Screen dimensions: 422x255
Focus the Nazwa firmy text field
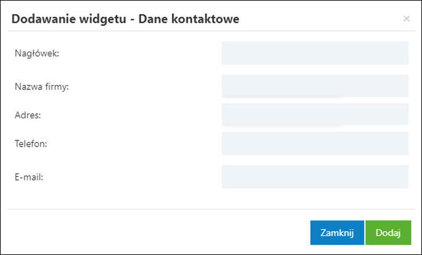coord(315,86)
